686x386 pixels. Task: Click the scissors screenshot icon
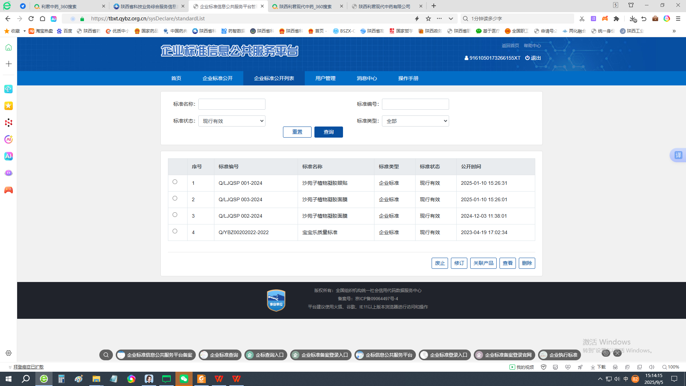(582, 19)
